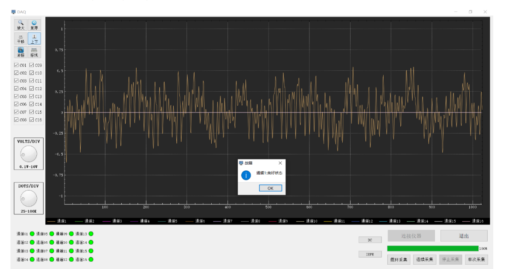The image size is (509, 269).
Task: Uncheck channel C02 checkbox
Action: tap(16, 73)
